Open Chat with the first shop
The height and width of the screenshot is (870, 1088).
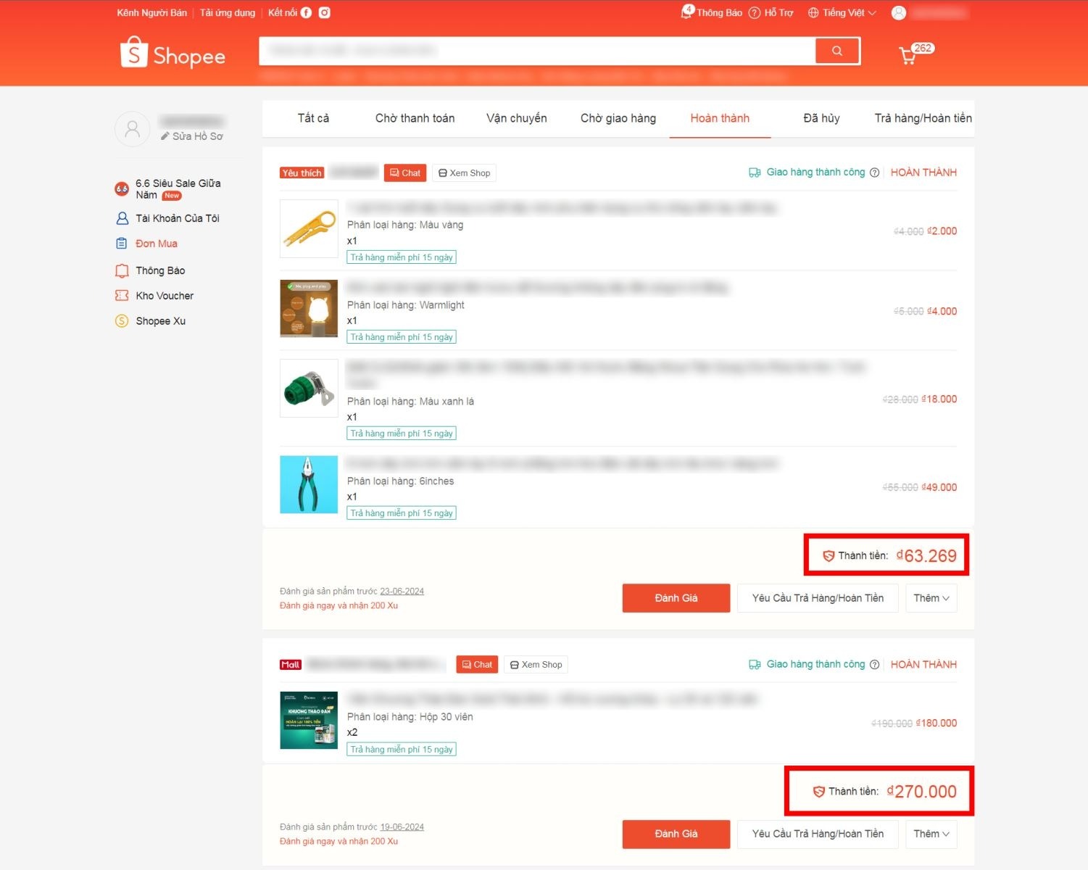pos(404,173)
